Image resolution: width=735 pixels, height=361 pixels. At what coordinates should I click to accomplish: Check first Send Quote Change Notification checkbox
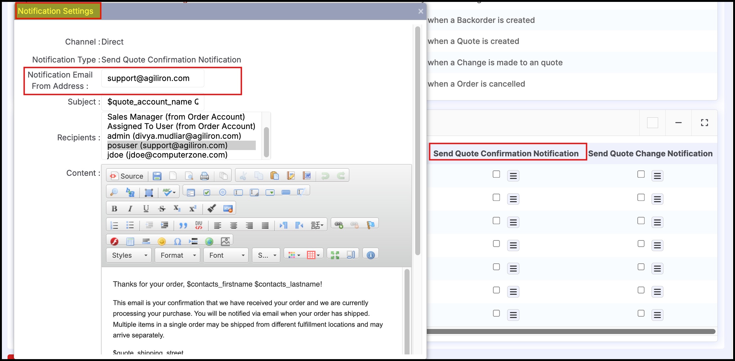click(641, 174)
